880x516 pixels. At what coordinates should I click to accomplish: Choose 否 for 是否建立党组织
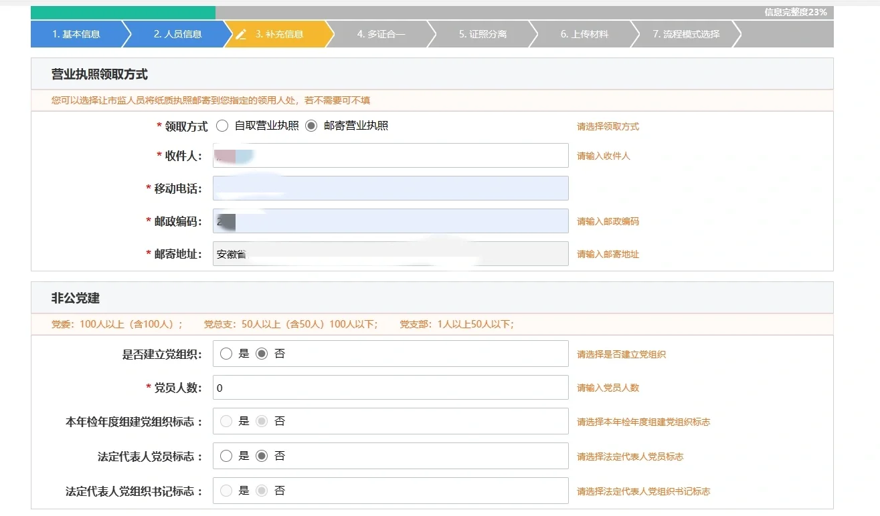point(262,354)
